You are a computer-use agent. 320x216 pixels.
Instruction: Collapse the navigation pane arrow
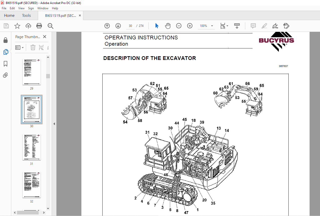[54, 124]
